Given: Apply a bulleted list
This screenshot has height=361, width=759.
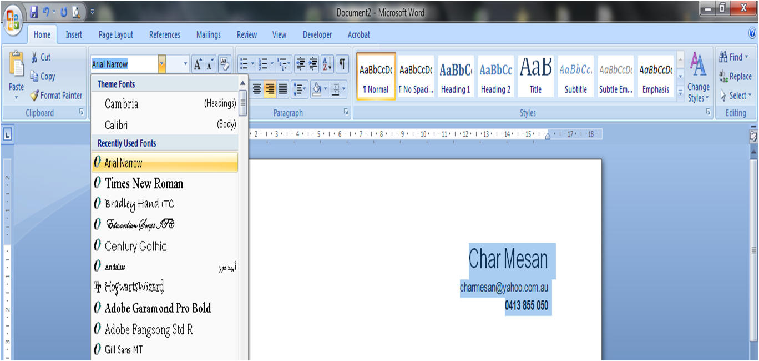Looking at the screenshot, I should coord(244,64).
